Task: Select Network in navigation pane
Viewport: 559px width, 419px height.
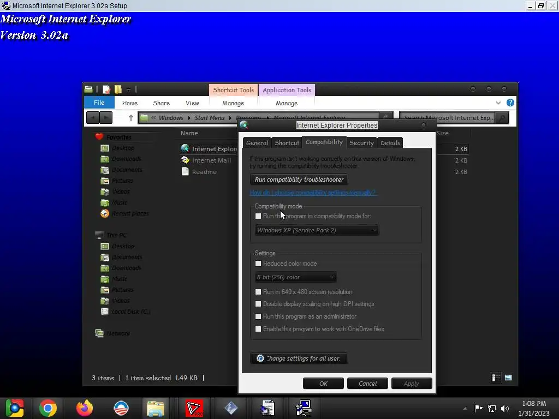Action: [112, 333]
